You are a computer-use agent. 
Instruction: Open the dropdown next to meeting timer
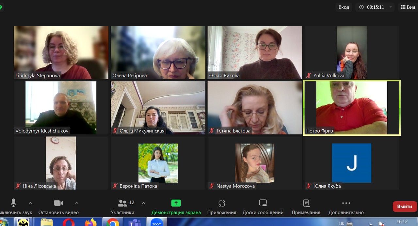[391, 7]
